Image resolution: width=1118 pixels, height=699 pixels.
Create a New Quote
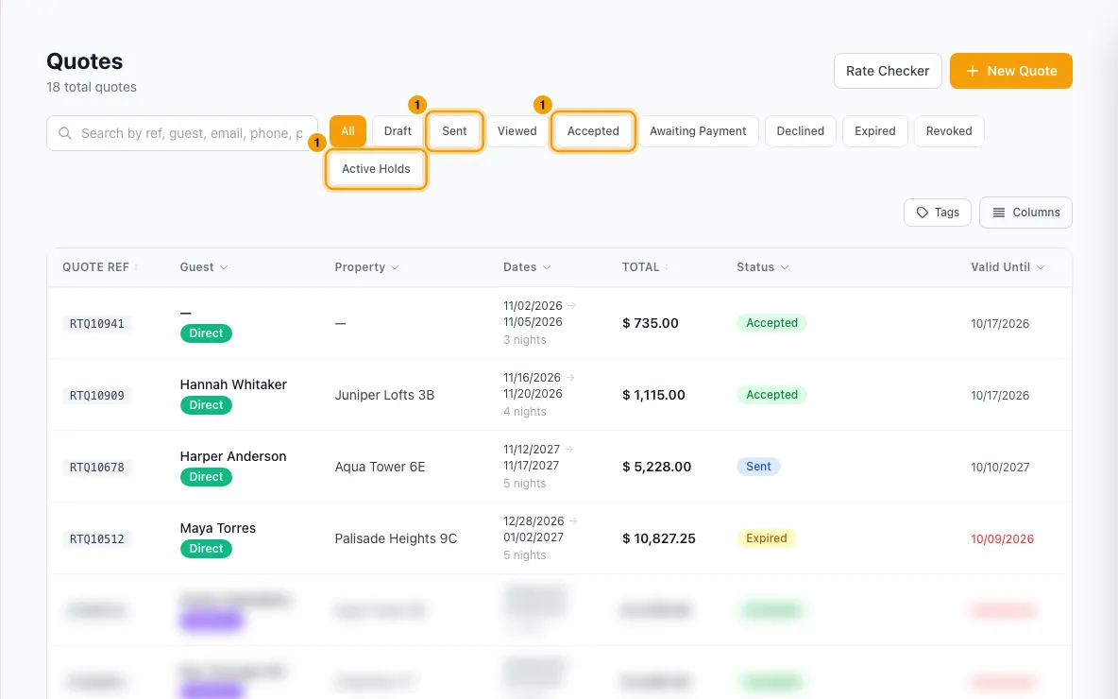[1011, 71]
